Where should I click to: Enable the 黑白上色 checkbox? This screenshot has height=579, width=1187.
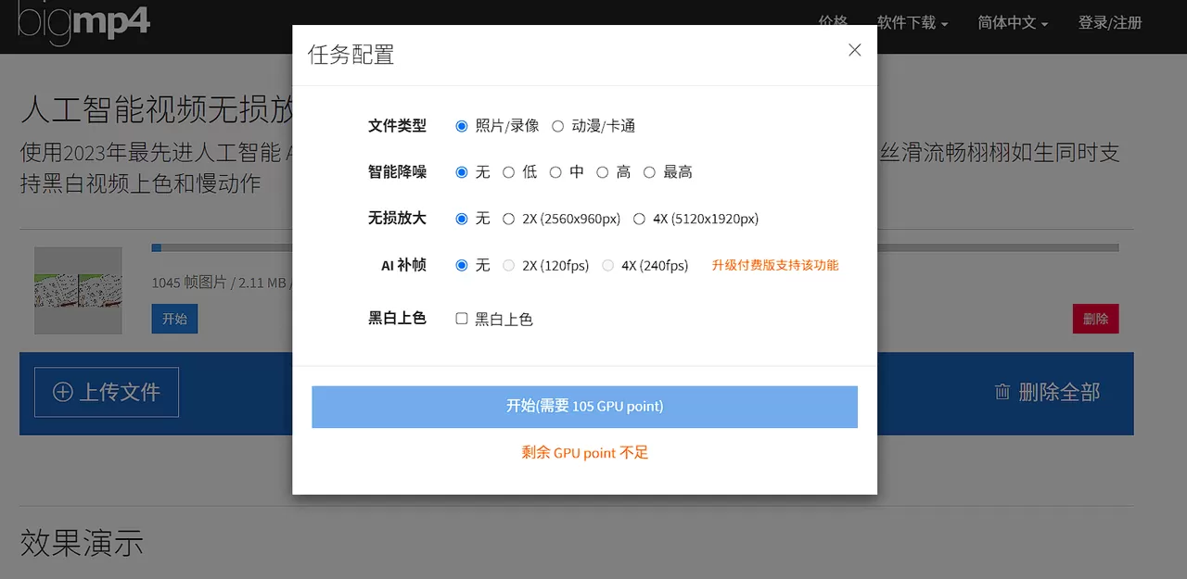click(461, 318)
